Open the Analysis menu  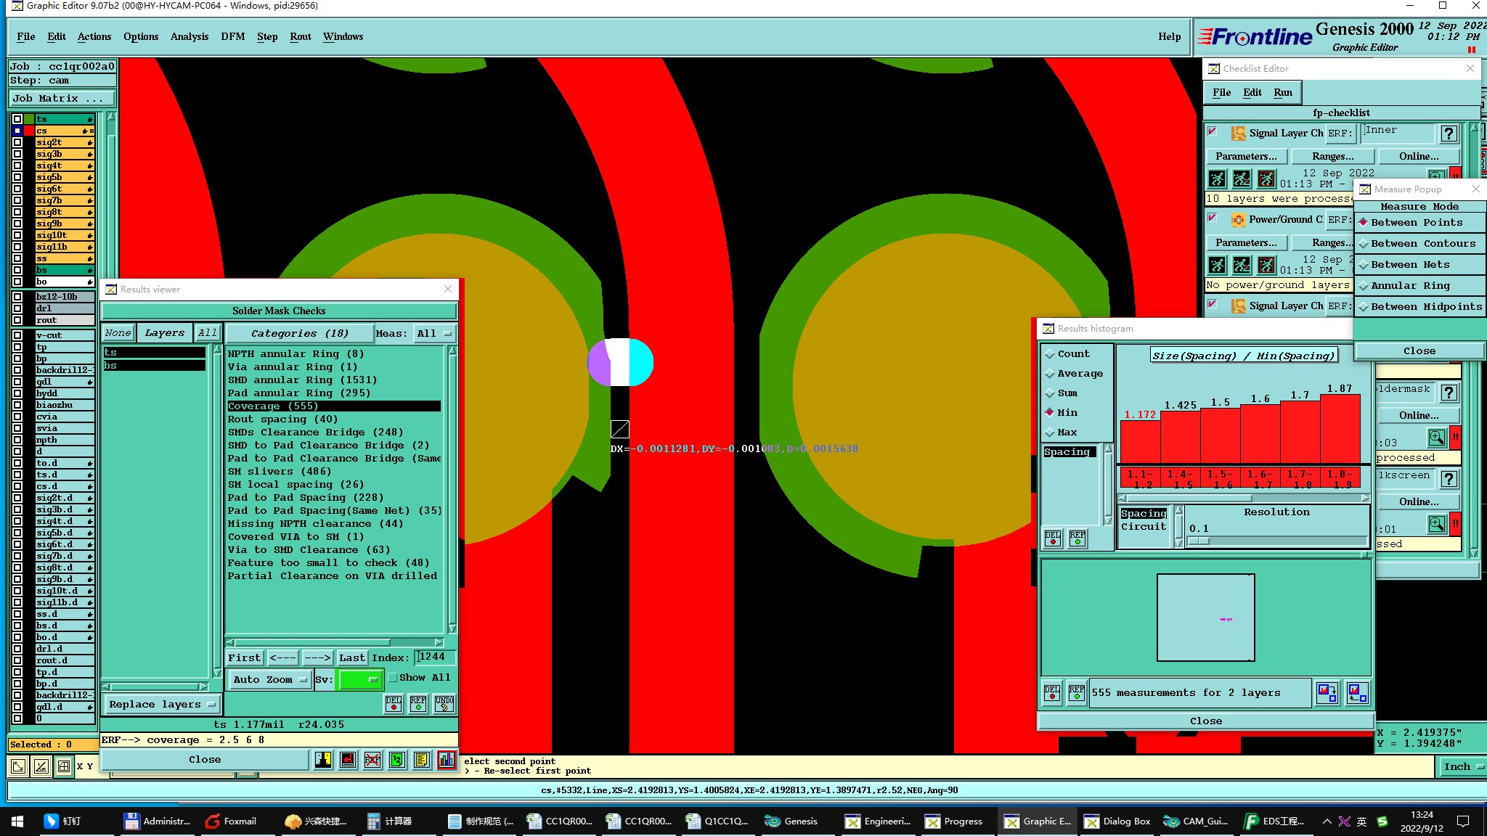189,36
